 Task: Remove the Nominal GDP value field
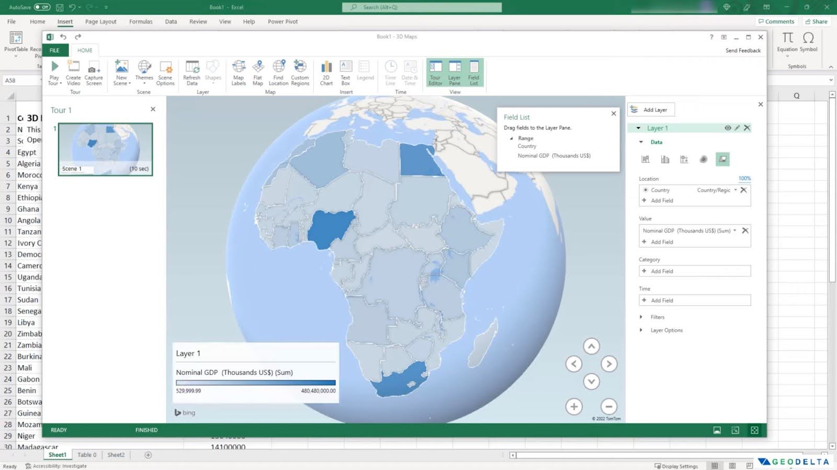745,230
